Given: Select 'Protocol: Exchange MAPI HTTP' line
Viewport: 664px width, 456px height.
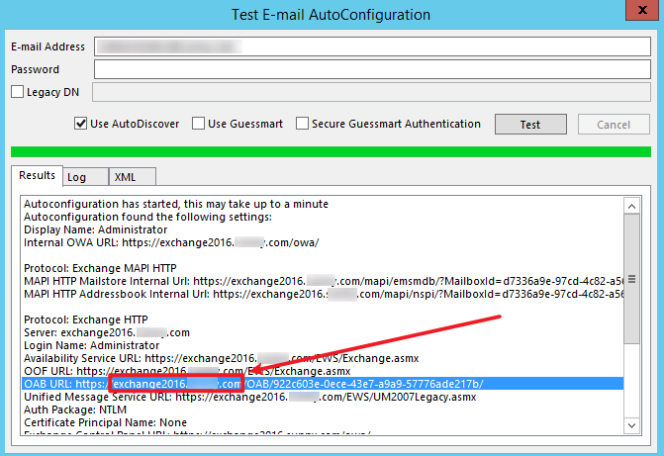Looking at the screenshot, I should 100,268.
